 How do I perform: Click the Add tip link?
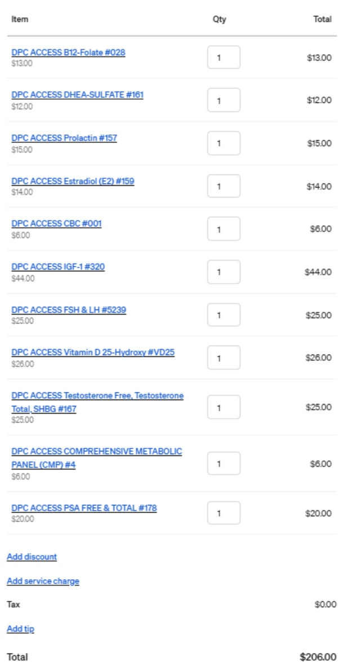(x=21, y=629)
